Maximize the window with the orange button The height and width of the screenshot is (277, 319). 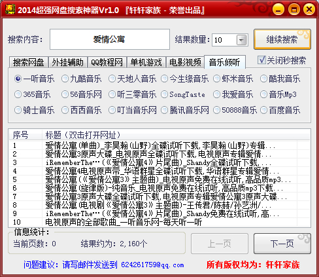coord(294,9)
